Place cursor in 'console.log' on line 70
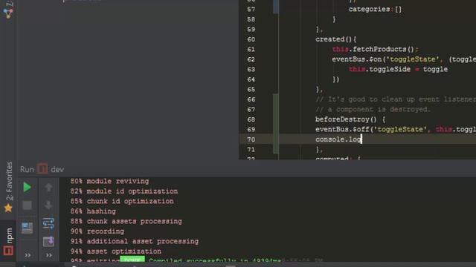The width and height of the screenshot is (476, 267). point(338,139)
